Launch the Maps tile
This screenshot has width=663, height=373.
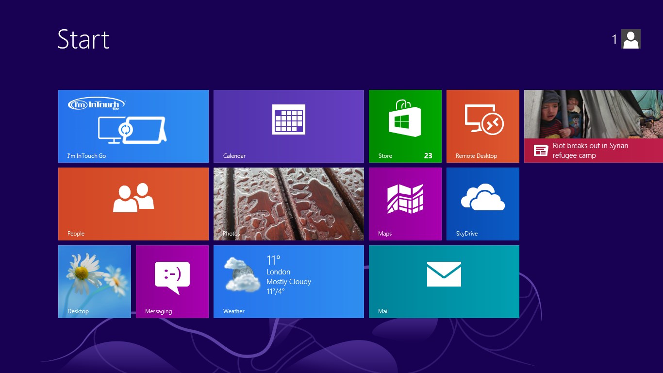[405, 204]
